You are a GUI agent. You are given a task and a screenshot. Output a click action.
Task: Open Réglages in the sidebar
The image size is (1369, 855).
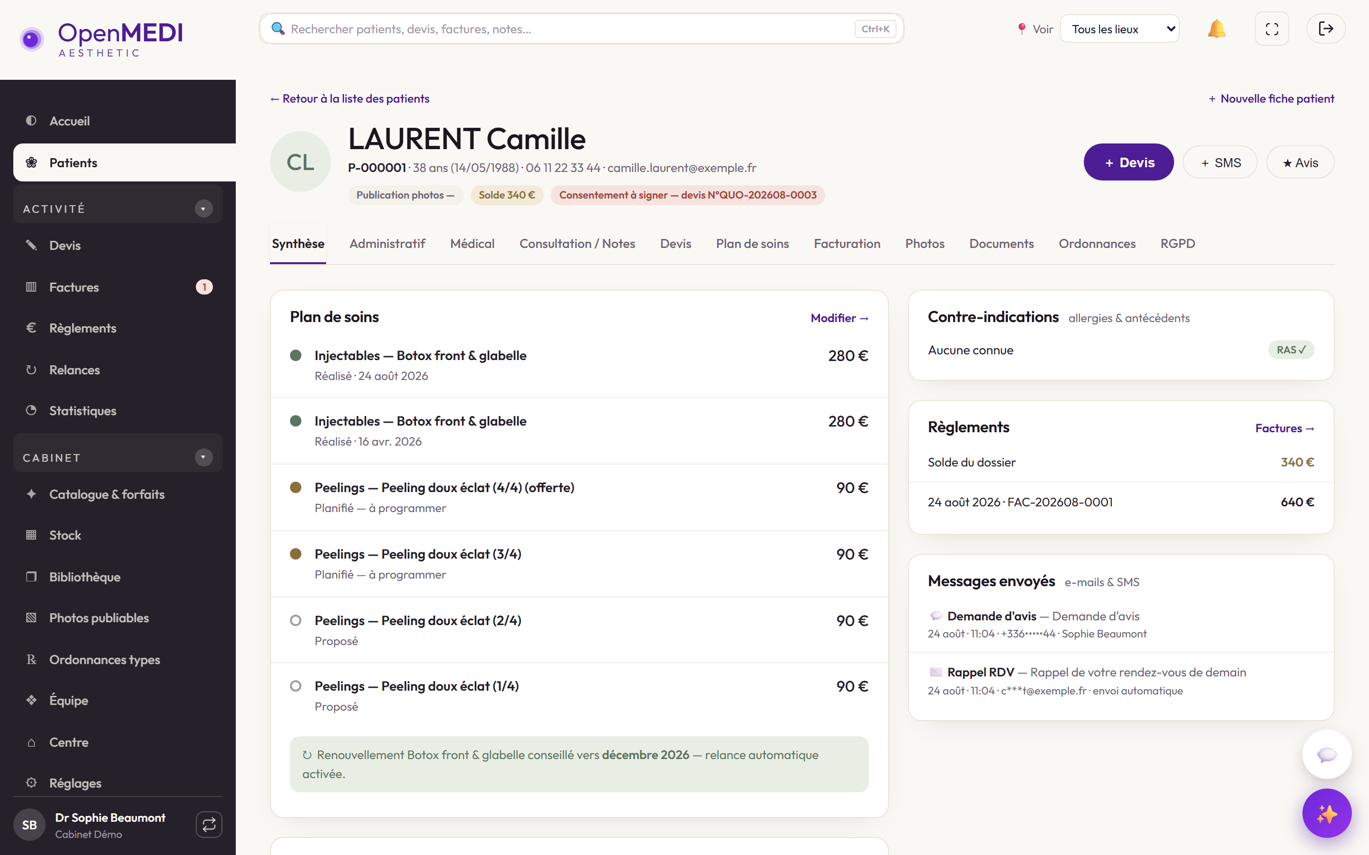point(118,783)
